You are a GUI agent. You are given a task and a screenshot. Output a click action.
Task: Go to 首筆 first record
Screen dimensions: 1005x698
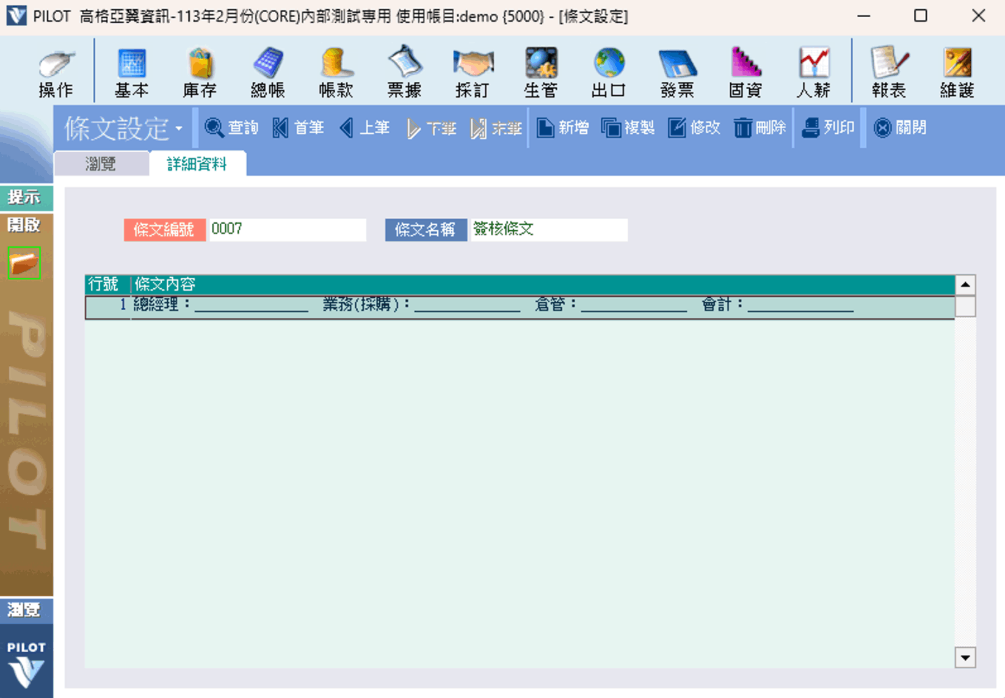[298, 128]
